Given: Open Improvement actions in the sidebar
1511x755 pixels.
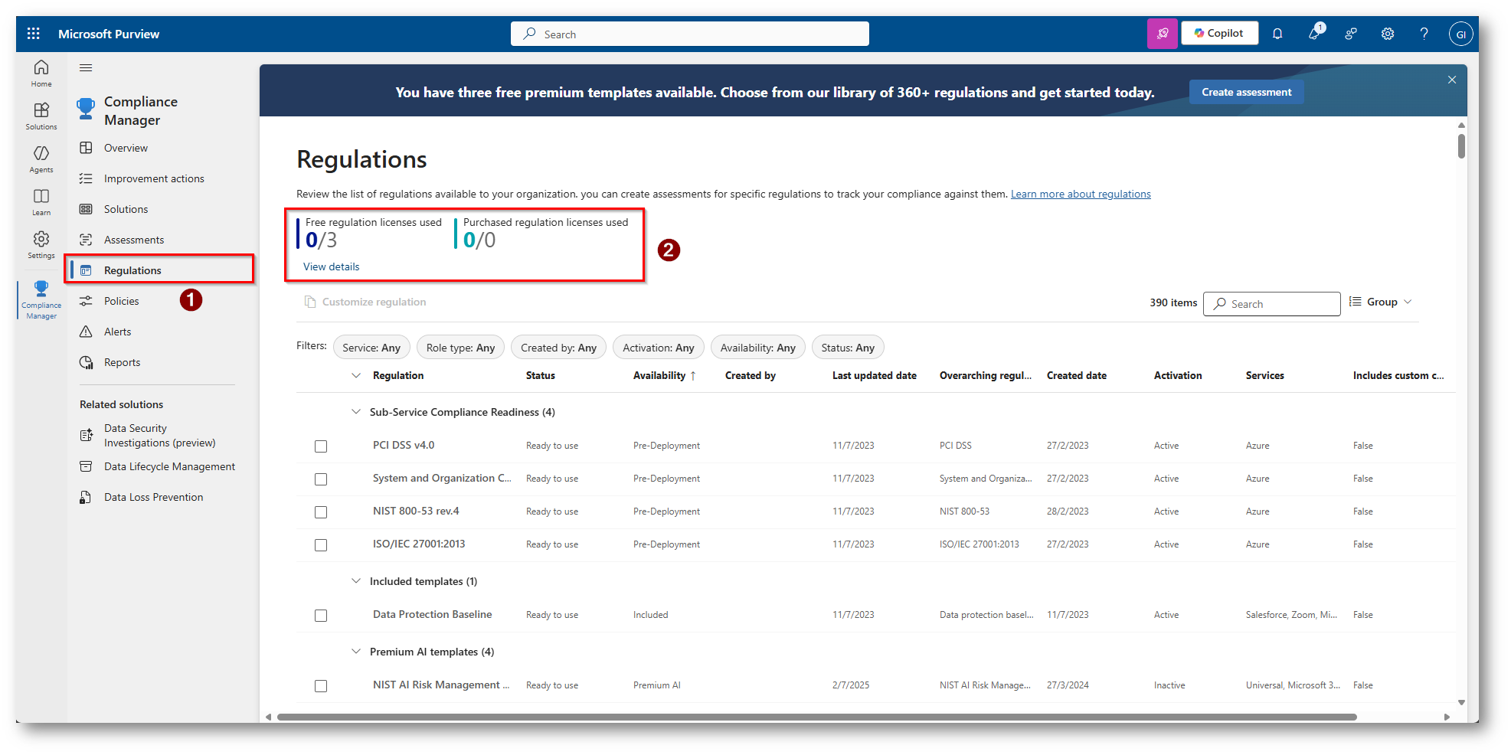Looking at the screenshot, I should point(154,178).
